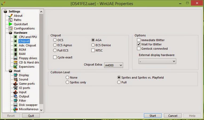This screenshot has height=120, width=204.
Task: Enable the Immediate Blitter checkbox
Action: pos(139,40)
